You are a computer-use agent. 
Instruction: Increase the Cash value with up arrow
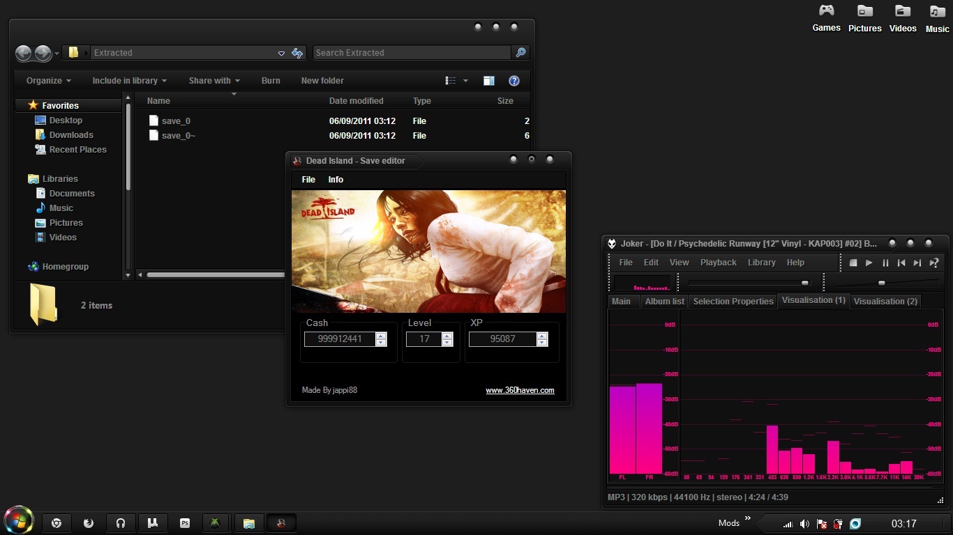click(x=381, y=336)
